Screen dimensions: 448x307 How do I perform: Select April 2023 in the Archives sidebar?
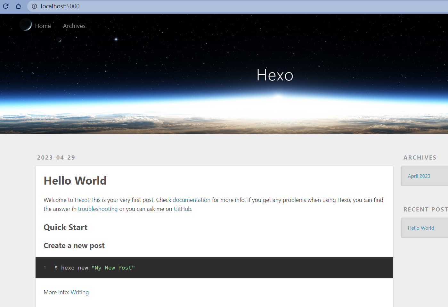click(419, 176)
